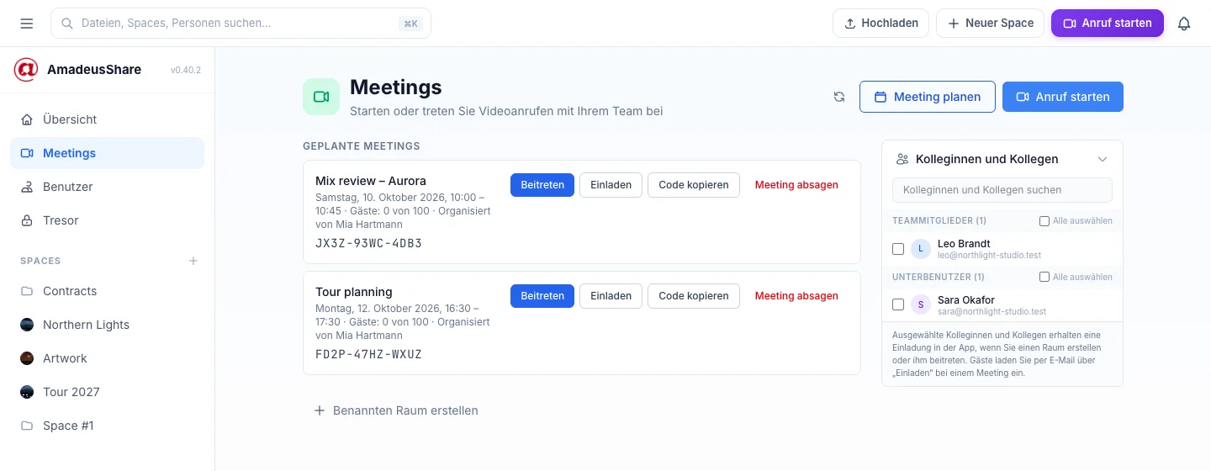The height and width of the screenshot is (471, 1211).
Task: Open the Tour 2027 space
Action: pyautogui.click(x=107, y=392)
